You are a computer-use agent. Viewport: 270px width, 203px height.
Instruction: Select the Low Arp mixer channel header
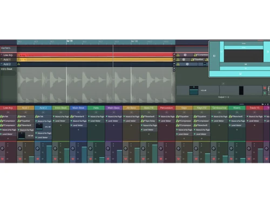[x=8, y=108]
